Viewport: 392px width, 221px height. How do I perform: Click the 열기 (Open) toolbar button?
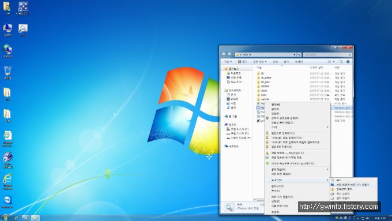tap(242, 62)
